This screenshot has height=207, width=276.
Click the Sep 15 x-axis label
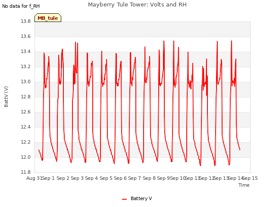(250, 178)
